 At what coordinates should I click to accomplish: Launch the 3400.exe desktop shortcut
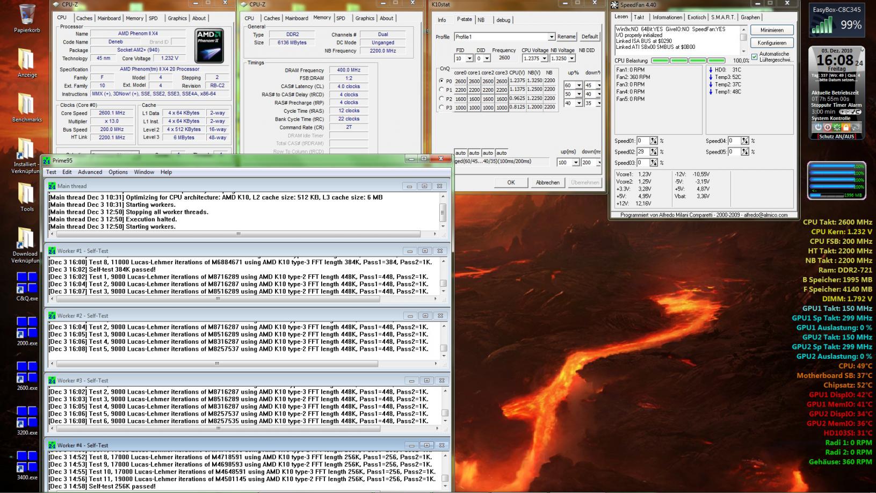pos(27,462)
